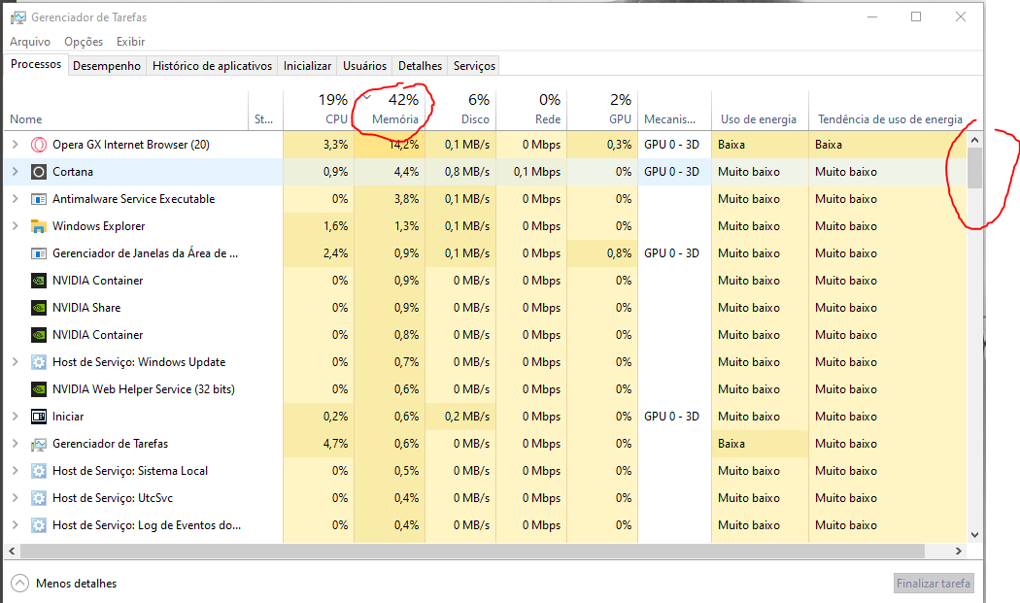Select the NVIDIA Share process row
The height and width of the screenshot is (603, 1020).
click(x=485, y=308)
